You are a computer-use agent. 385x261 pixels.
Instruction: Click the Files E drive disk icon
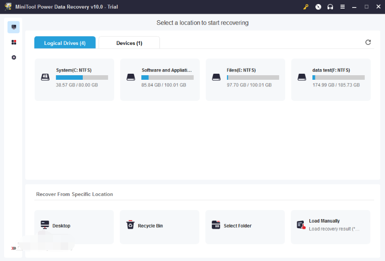[x=216, y=77]
